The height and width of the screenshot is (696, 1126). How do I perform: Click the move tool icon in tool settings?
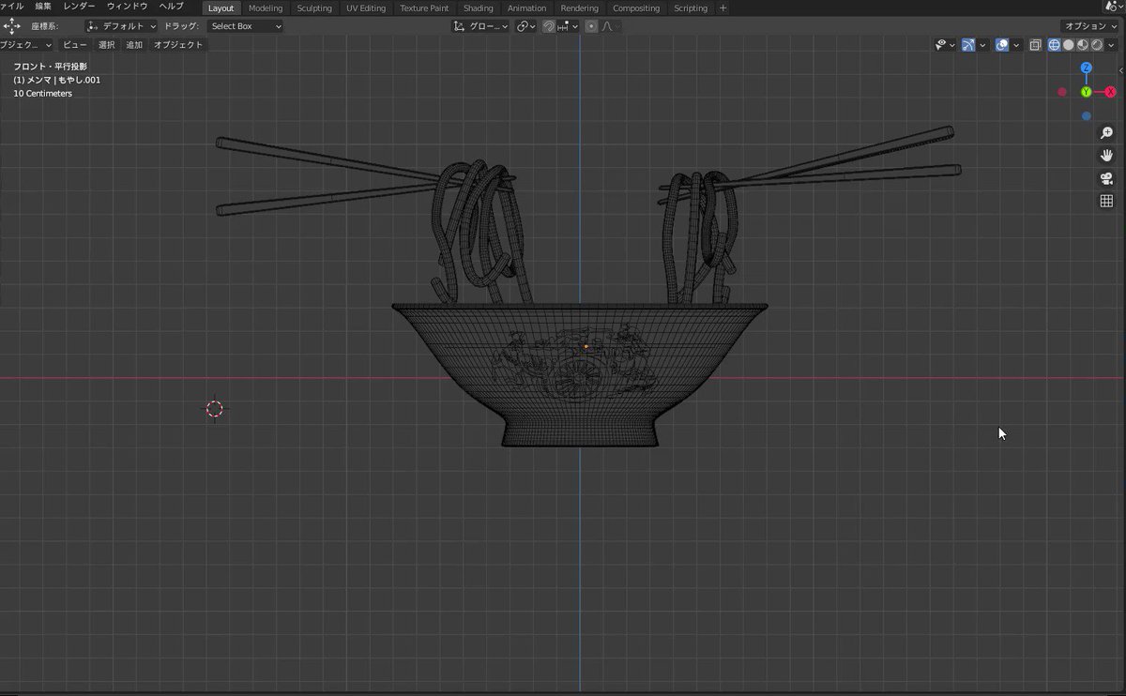click(x=11, y=26)
